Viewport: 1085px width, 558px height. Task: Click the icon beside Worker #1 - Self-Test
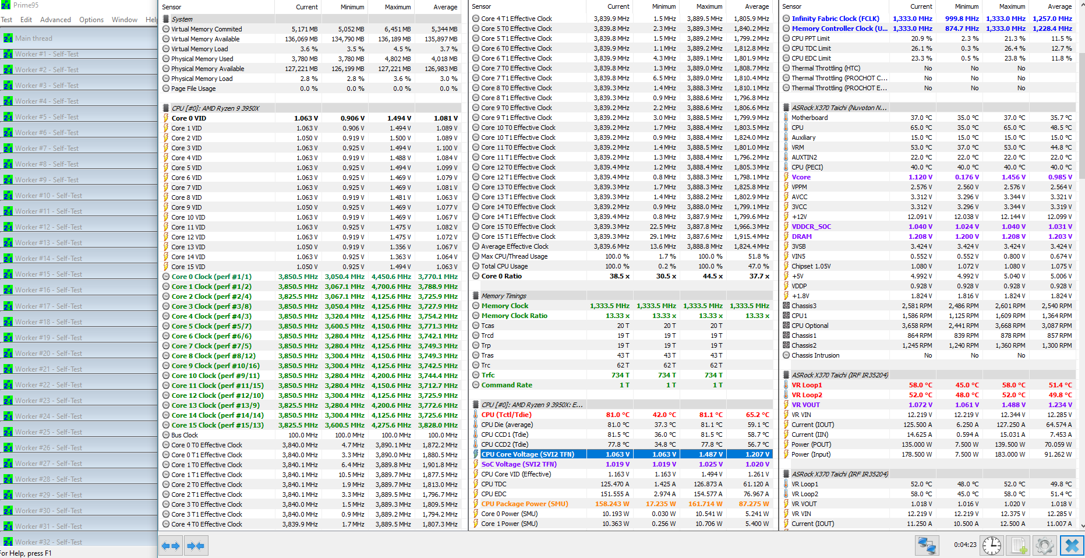[x=8, y=54]
